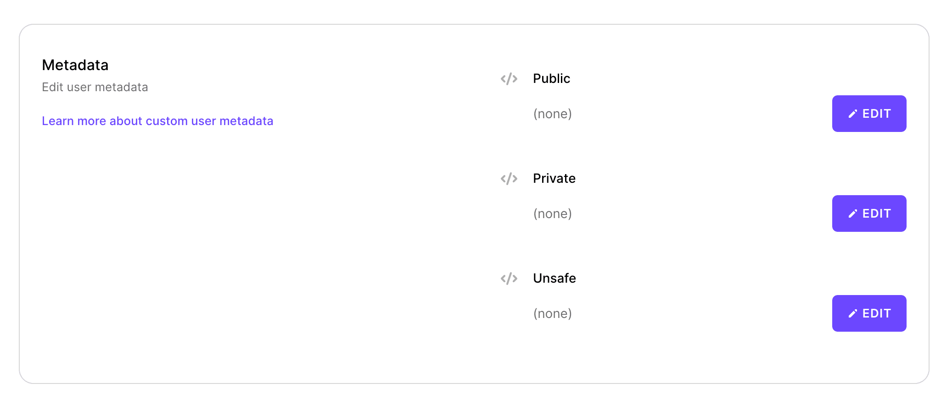Click the word EDIT on the Private button

point(876,213)
